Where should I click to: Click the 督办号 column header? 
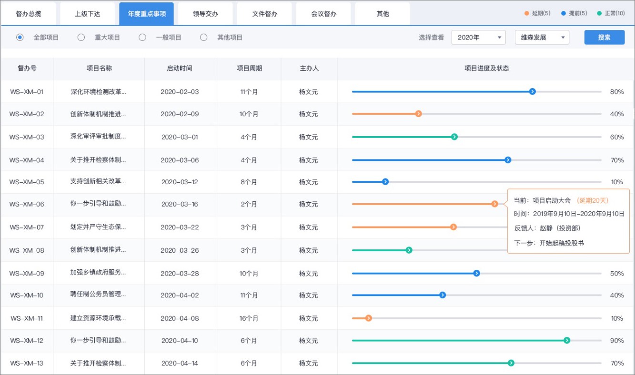coord(27,69)
